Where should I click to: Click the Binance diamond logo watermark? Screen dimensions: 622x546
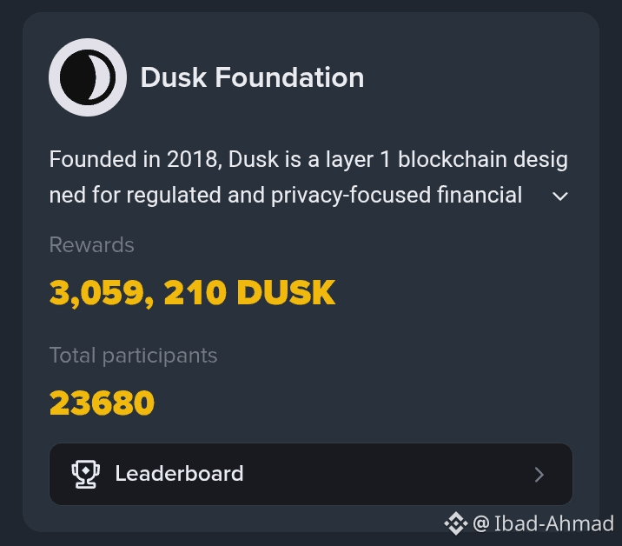pos(456,523)
